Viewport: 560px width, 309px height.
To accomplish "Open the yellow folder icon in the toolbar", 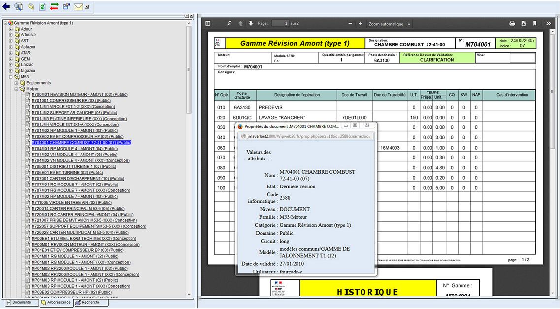I will 30,6.
